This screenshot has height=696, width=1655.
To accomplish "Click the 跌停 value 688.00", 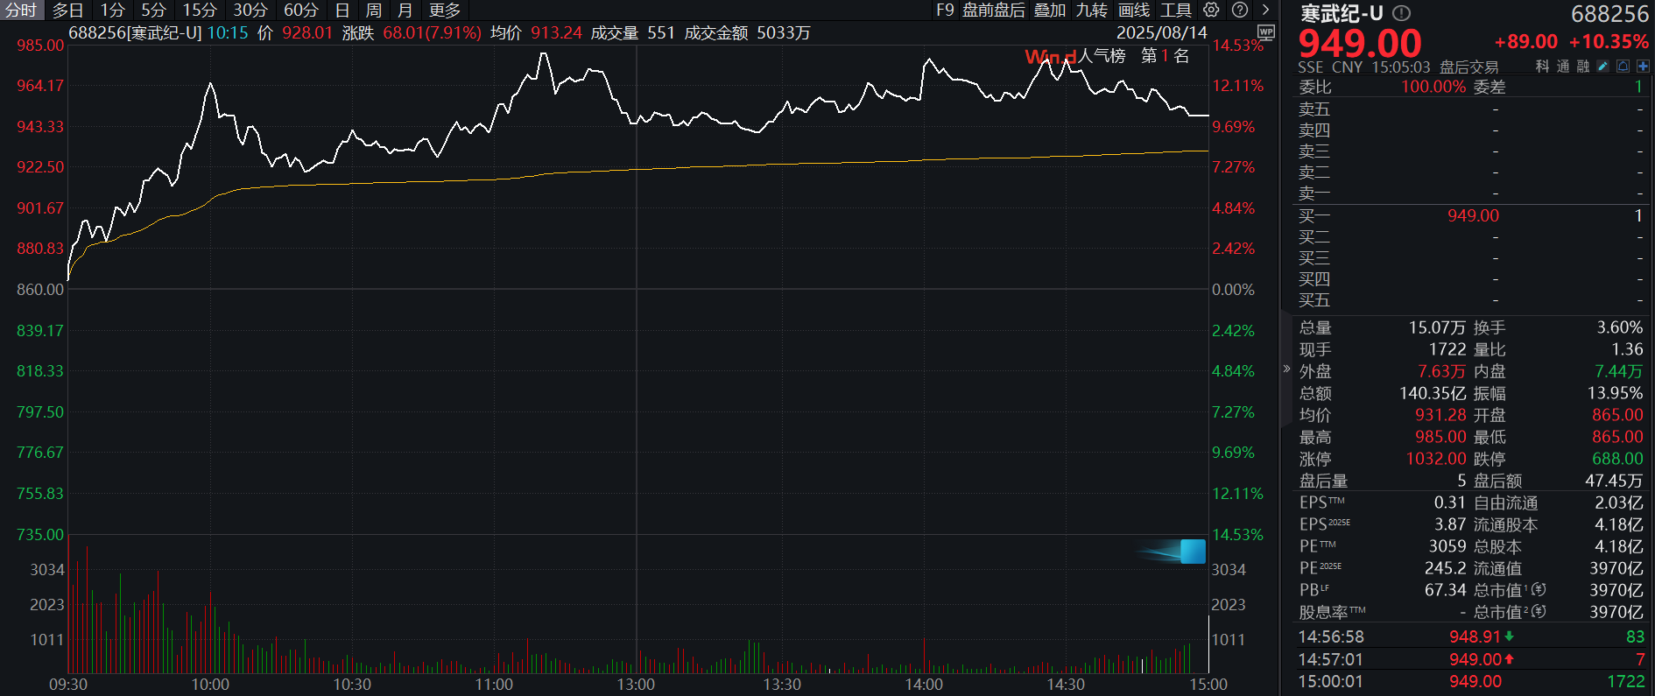I will (1617, 459).
